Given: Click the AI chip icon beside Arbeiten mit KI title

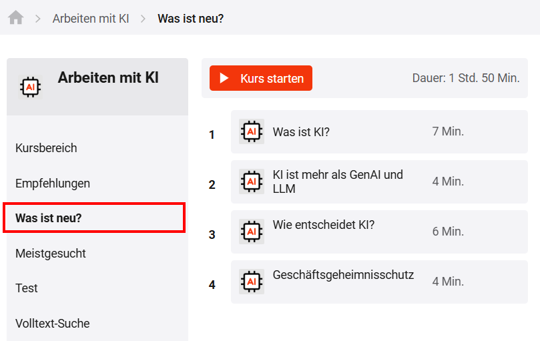Looking at the screenshot, I should [x=30, y=87].
